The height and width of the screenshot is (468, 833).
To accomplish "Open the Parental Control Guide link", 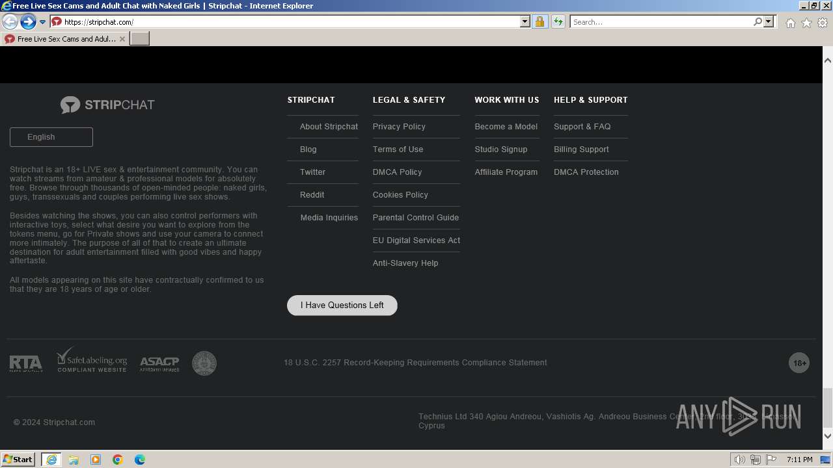I will tap(416, 218).
